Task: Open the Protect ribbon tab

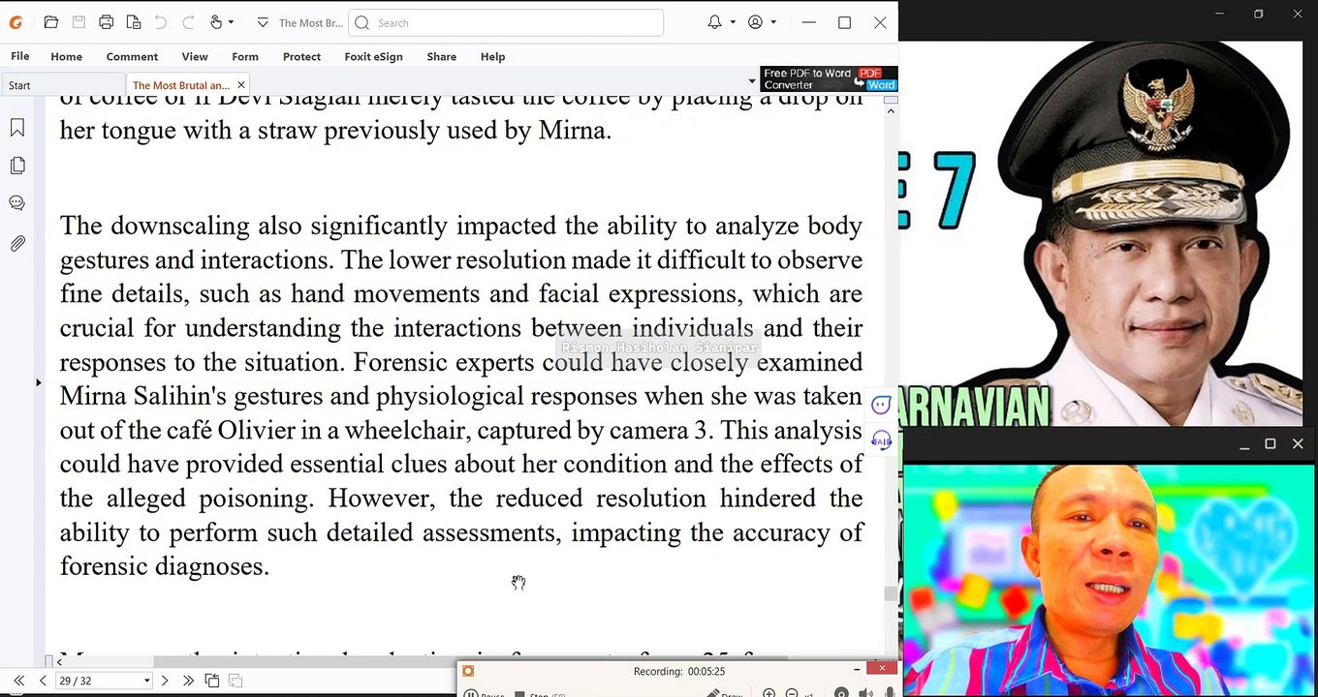Action: click(301, 56)
